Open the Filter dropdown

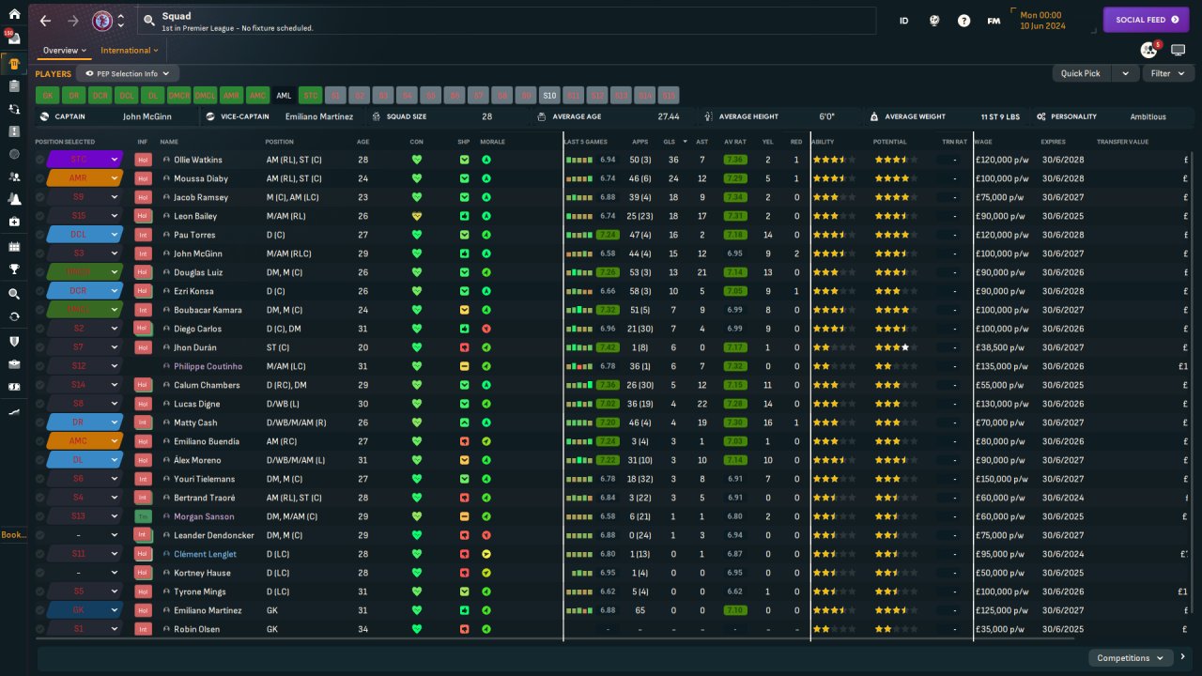(x=1166, y=73)
